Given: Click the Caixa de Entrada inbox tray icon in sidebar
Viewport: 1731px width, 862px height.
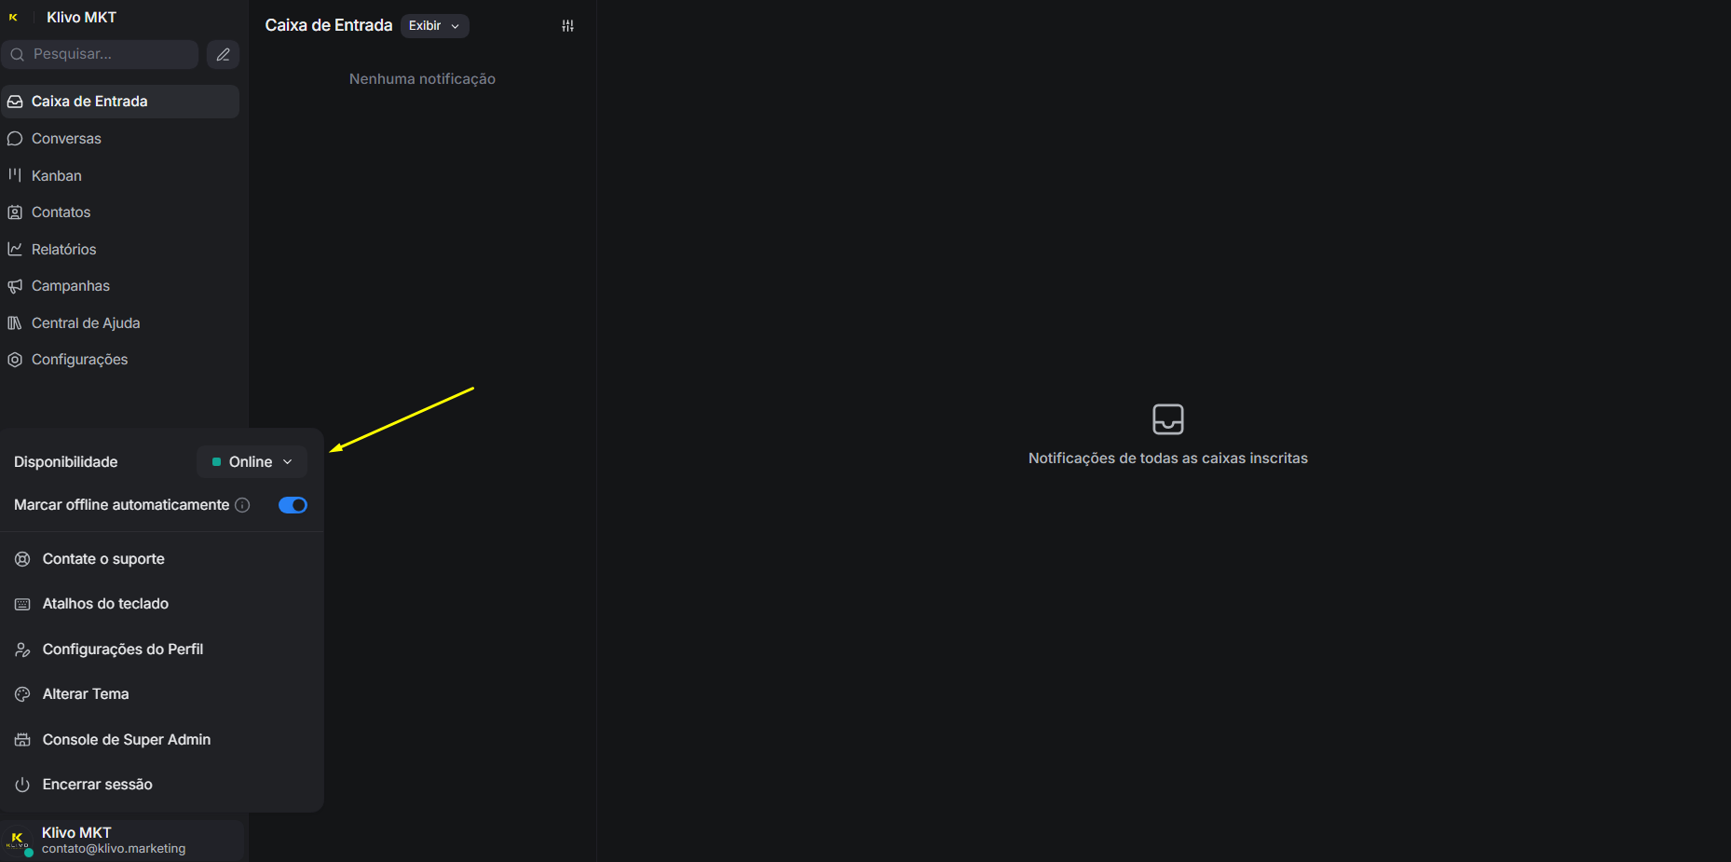Looking at the screenshot, I should pyautogui.click(x=15, y=102).
